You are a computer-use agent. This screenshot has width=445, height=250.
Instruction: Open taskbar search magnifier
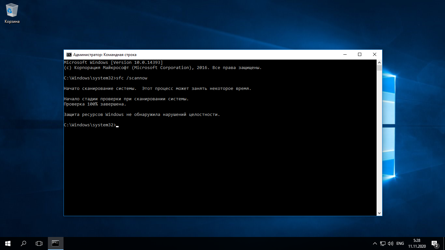pyautogui.click(x=23, y=243)
